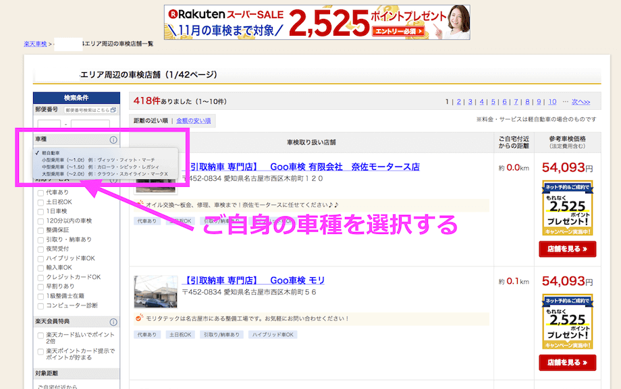The height and width of the screenshot is (389, 621).
Task: Check the 代車あり checkbox
Action: tap(41, 193)
